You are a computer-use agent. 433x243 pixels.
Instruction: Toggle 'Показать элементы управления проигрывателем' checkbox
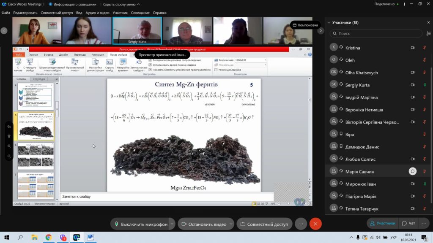pyautogui.click(x=150, y=70)
